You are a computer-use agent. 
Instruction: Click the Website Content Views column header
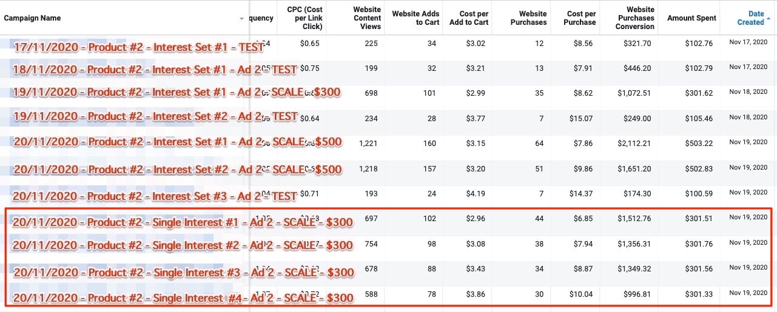(367, 18)
